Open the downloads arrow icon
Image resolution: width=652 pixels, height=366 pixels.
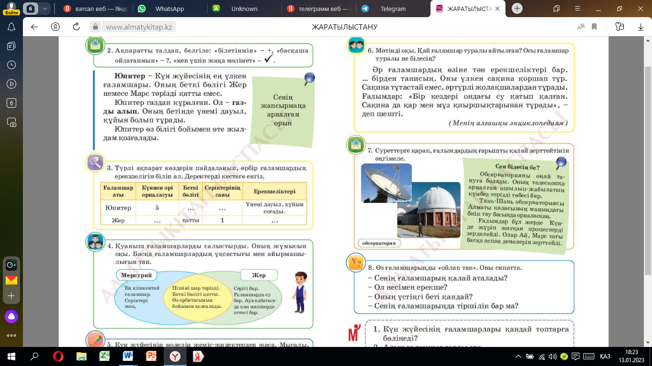coord(640,27)
